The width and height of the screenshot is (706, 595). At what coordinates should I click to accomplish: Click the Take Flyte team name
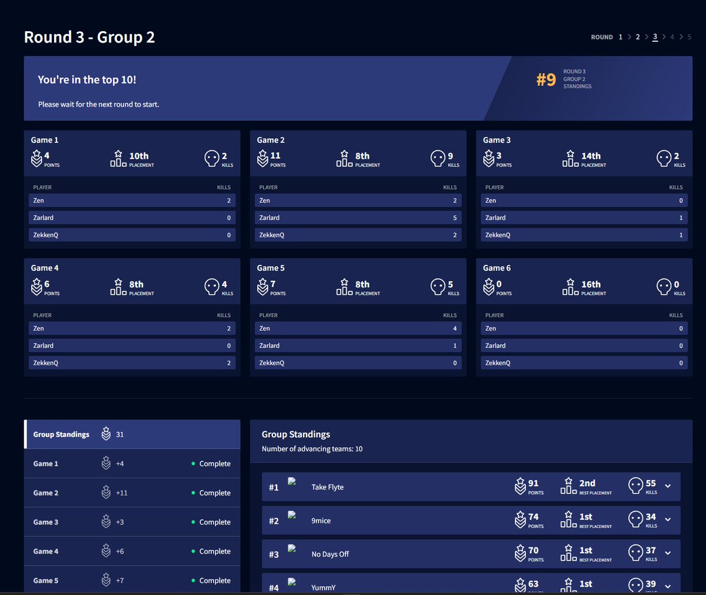[328, 487]
